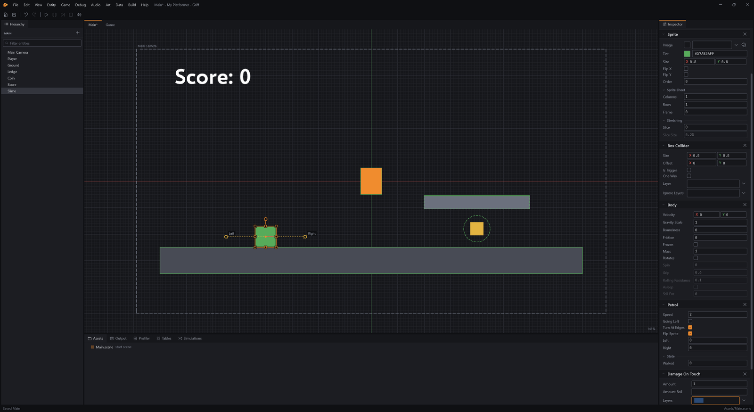Remove the Damage On Touch component
The image size is (754, 412).
[745, 374]
